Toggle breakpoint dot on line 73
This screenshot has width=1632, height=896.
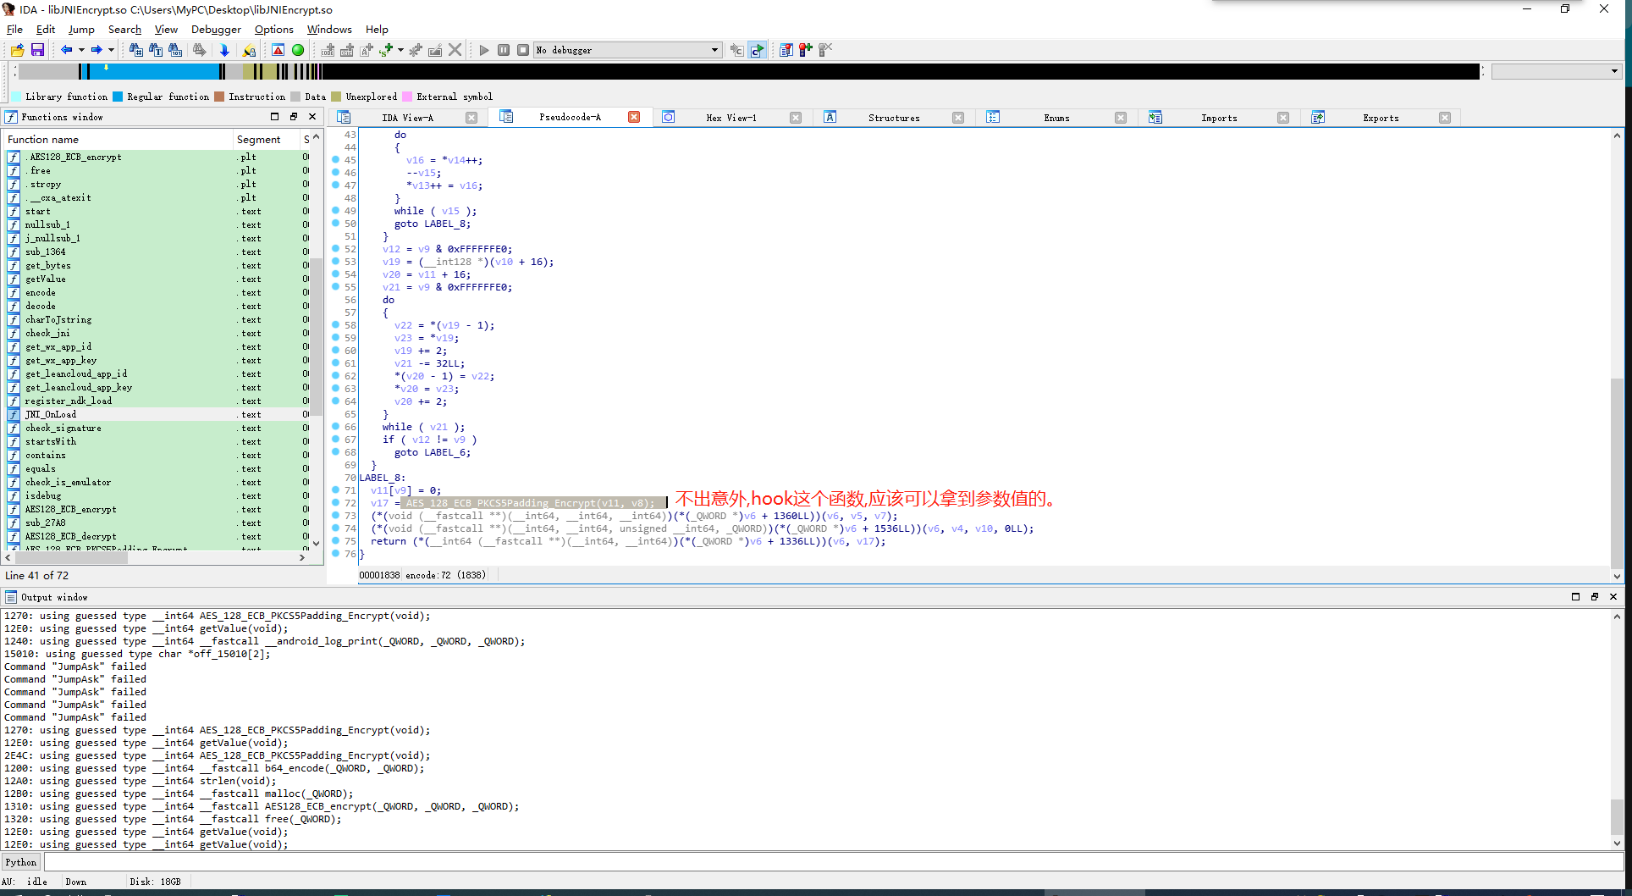tap(335, 515)
